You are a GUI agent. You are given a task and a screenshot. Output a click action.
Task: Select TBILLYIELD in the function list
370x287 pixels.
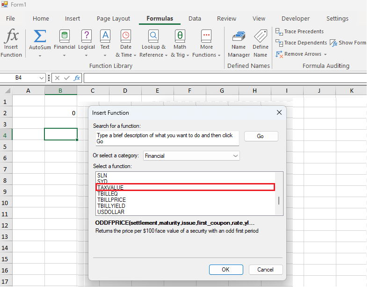(x=185, y=206)
